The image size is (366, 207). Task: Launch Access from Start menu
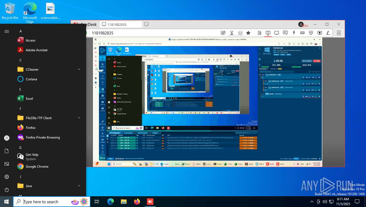(x=50, y=40)
